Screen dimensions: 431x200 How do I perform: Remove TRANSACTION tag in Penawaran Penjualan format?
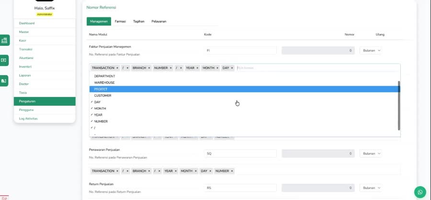[117, 171]
